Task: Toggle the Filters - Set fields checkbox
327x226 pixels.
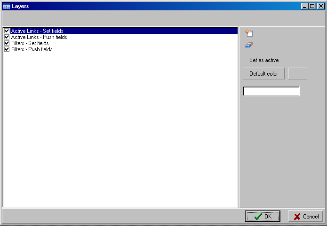Action: [x=7, y=43]
